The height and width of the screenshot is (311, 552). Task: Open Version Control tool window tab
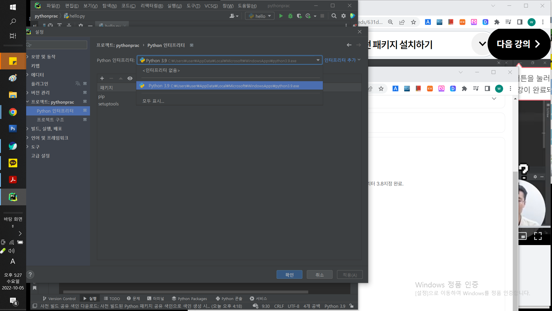(59, 299)
